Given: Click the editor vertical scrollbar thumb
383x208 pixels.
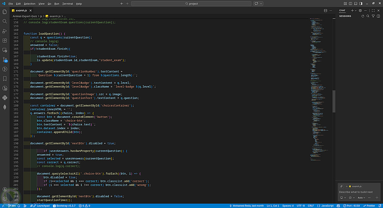Looking at the screenshot, I should pos(334,101).
